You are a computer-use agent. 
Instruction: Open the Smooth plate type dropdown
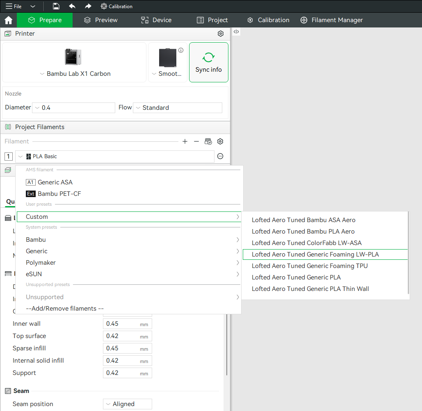tap(167, 74)
